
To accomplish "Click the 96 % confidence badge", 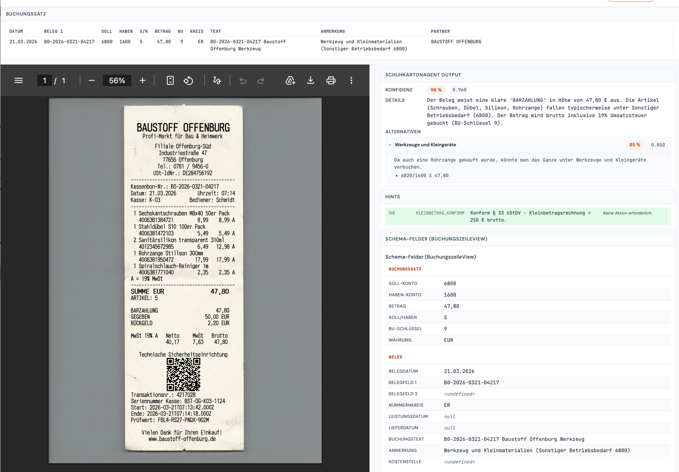I will tap(436, 90).
